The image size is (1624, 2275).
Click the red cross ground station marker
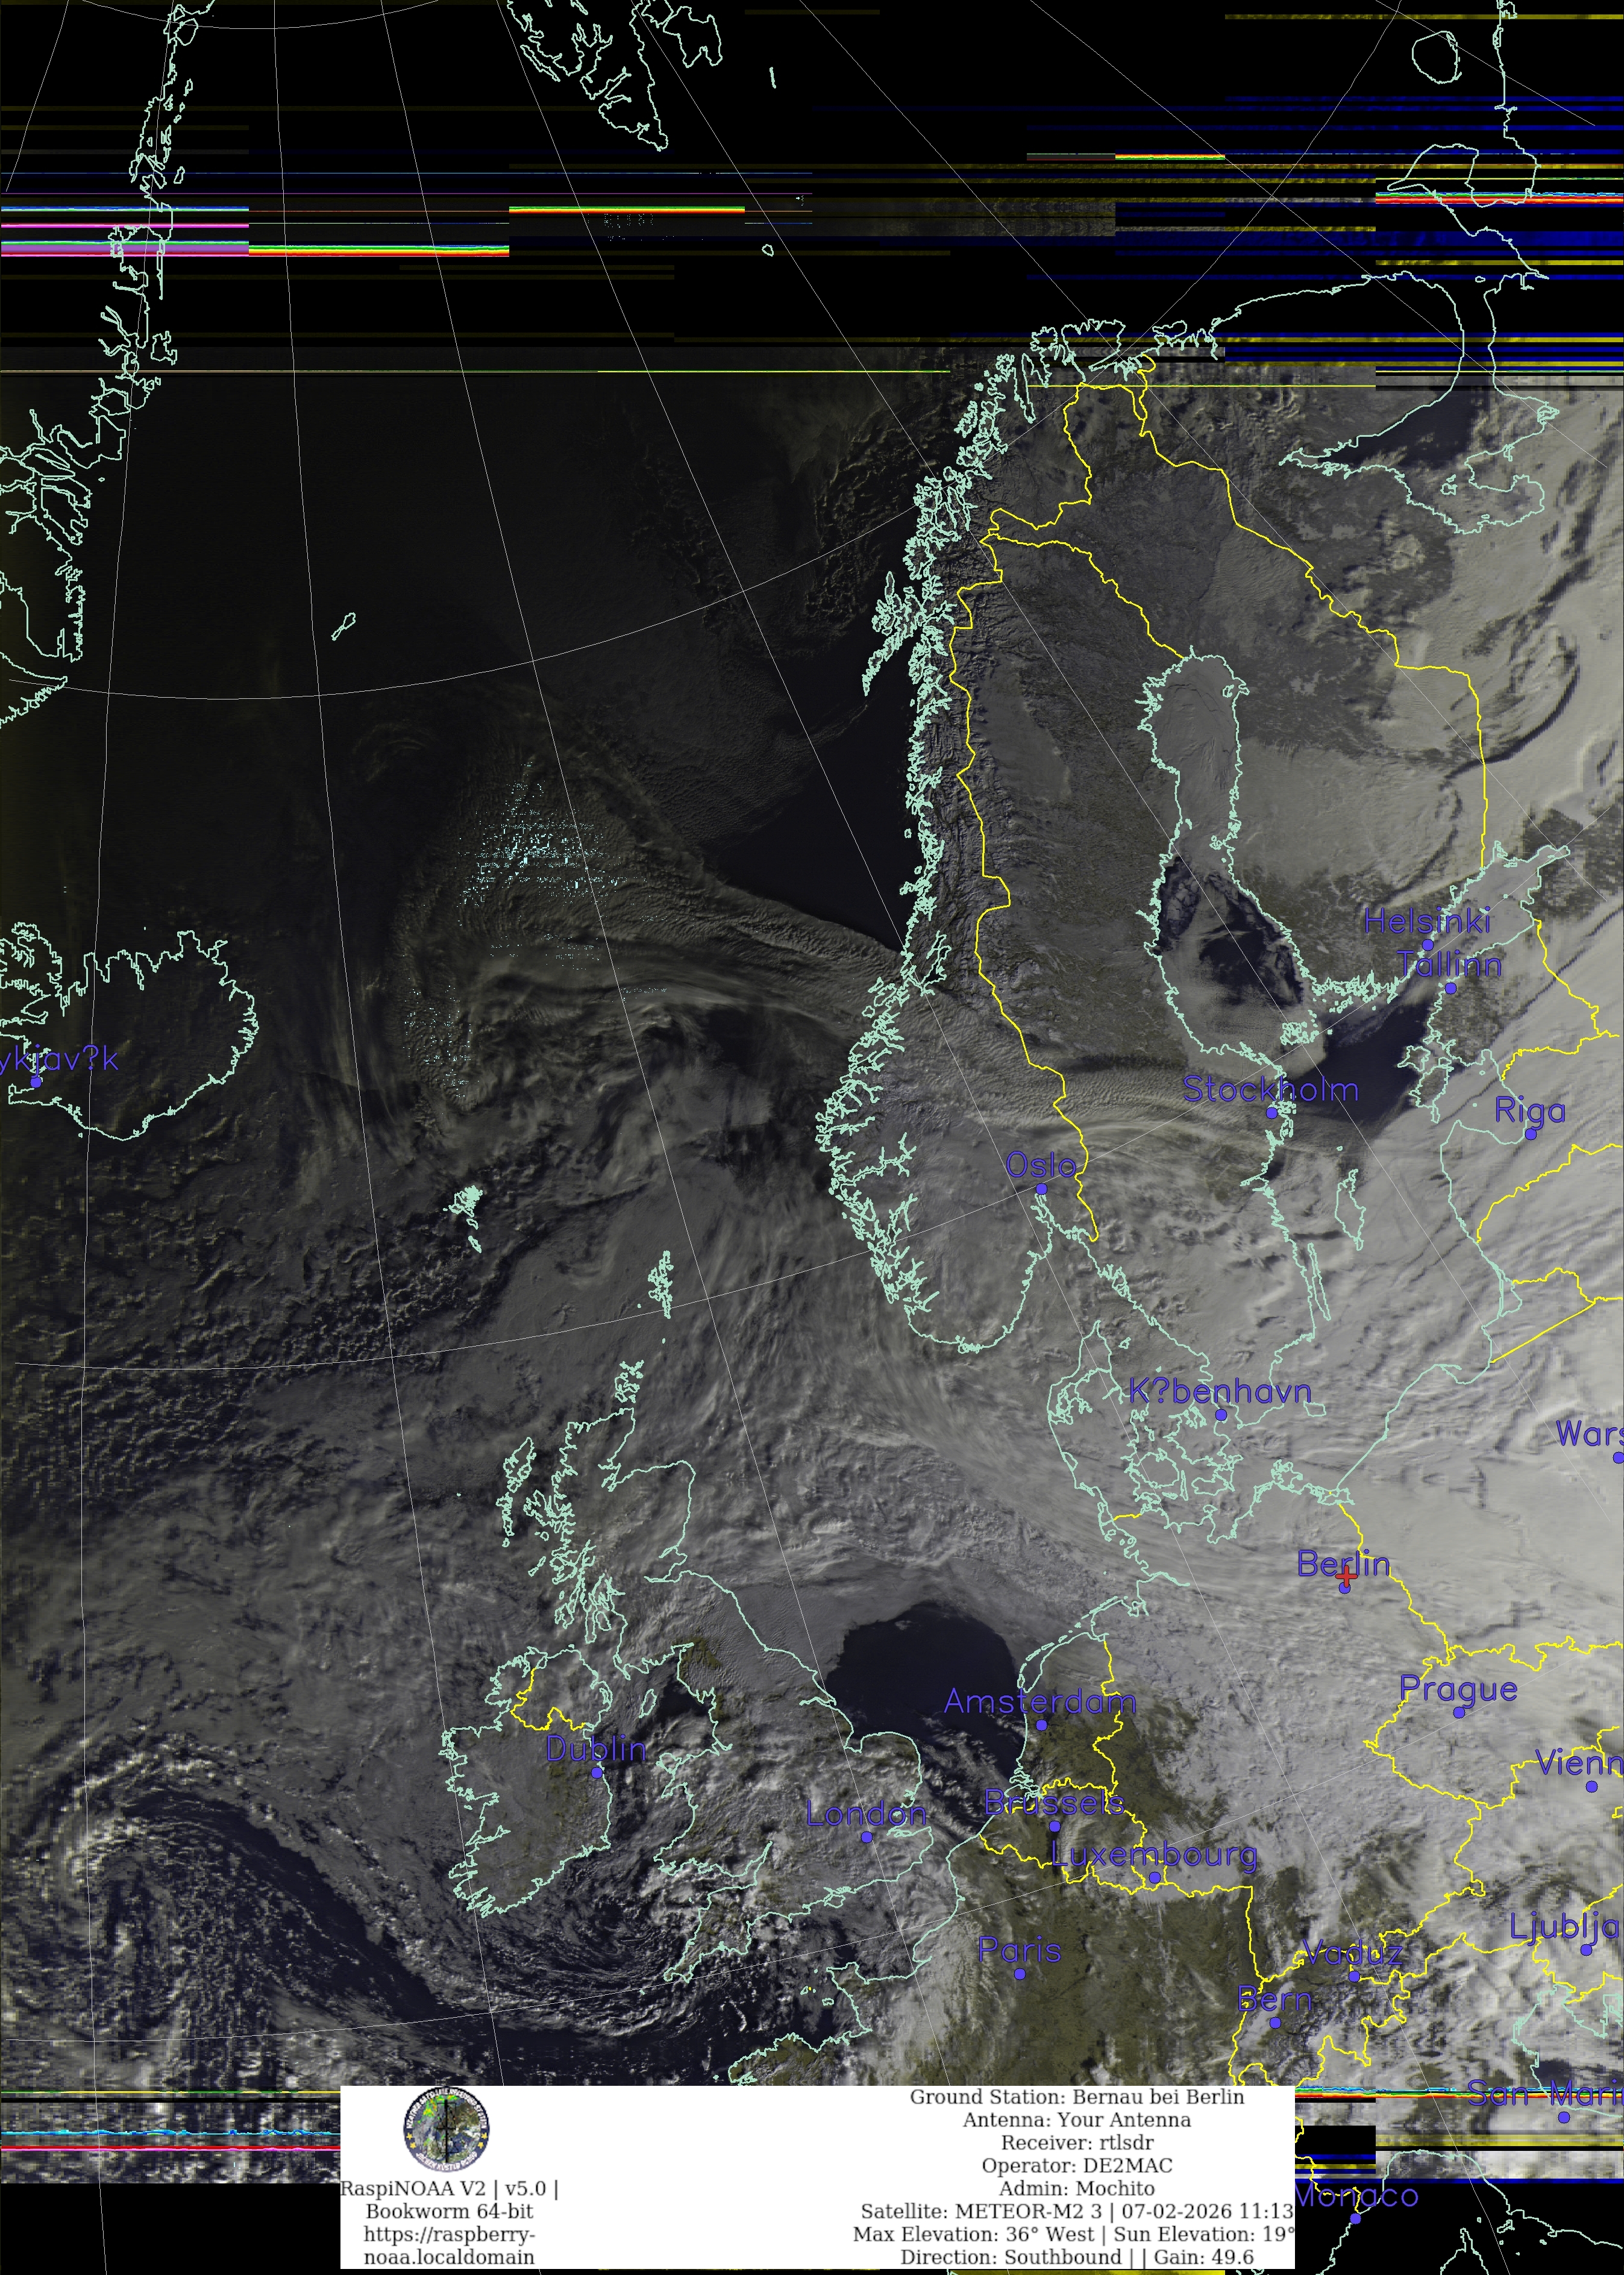(x=1346, y=1576)
